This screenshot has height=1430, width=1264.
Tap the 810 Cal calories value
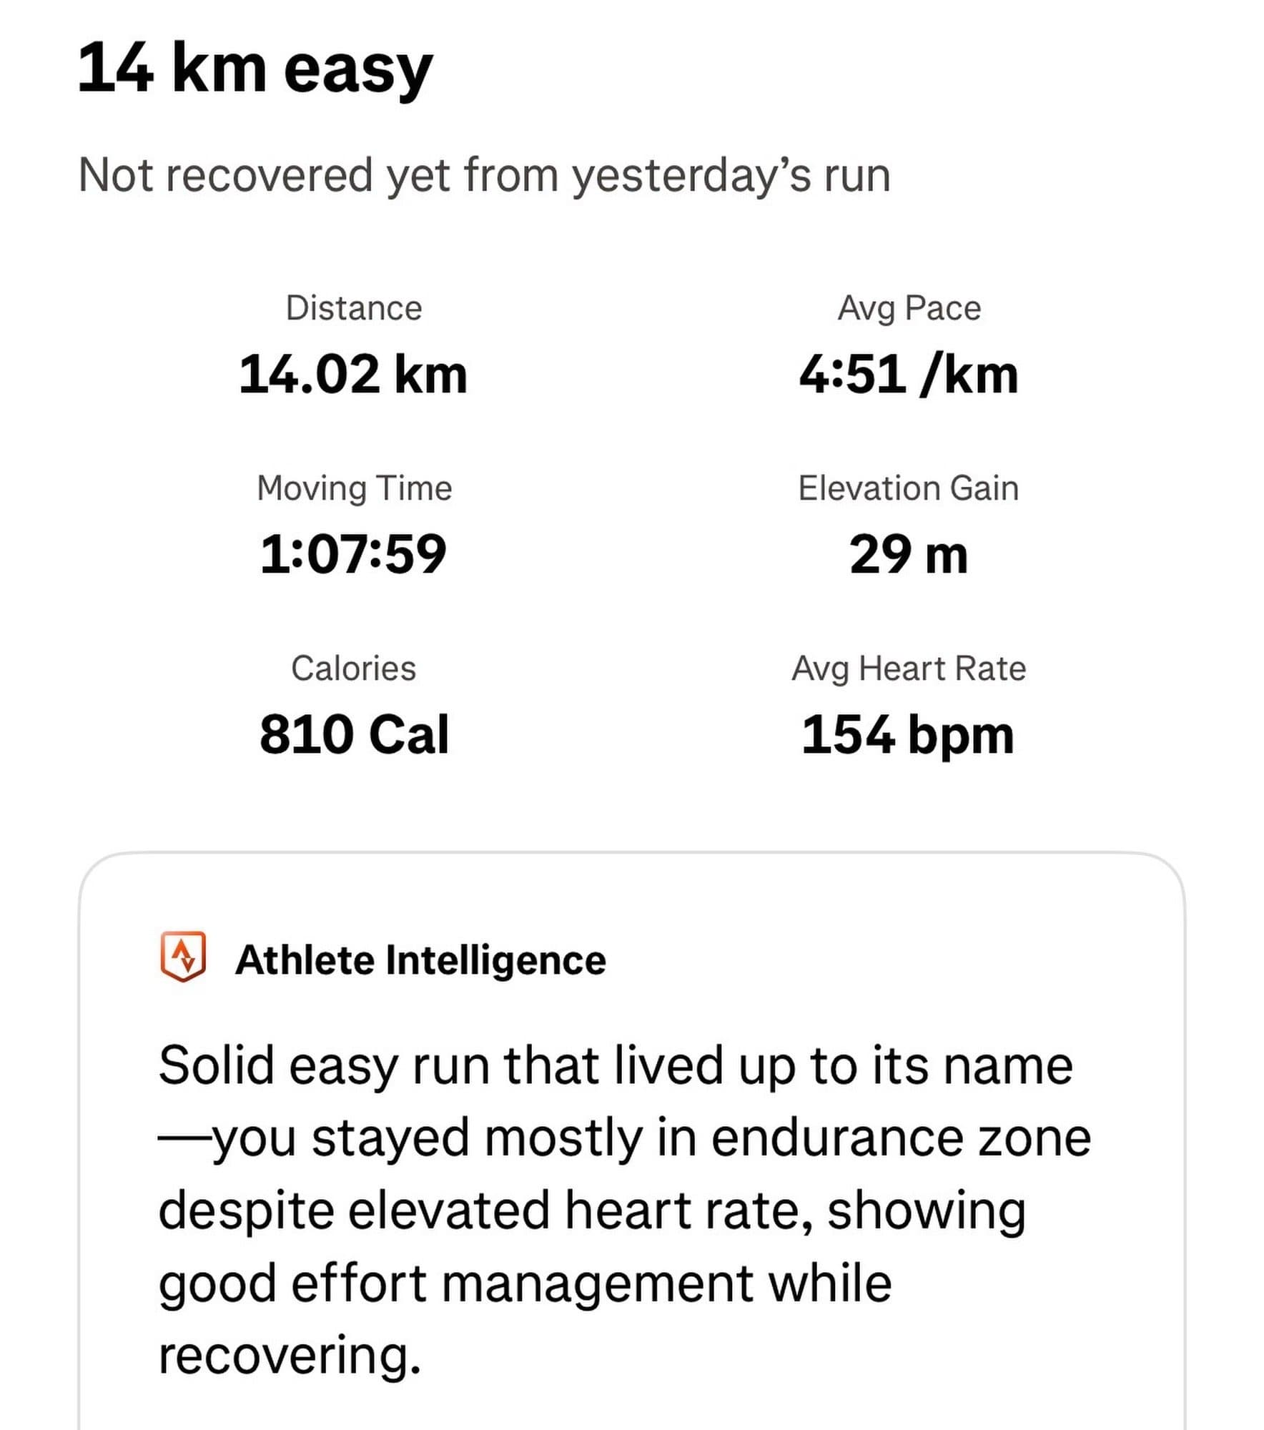coord(354,734)
